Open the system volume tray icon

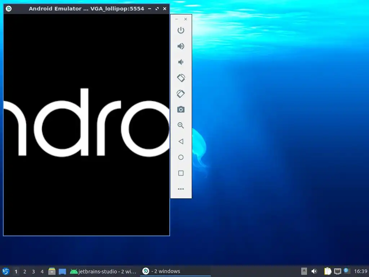[314, 271]
